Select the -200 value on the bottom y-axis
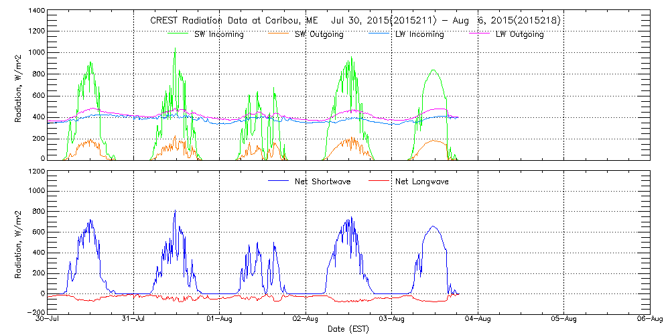Viewport: 670px width, 335px height. [36, 312]
